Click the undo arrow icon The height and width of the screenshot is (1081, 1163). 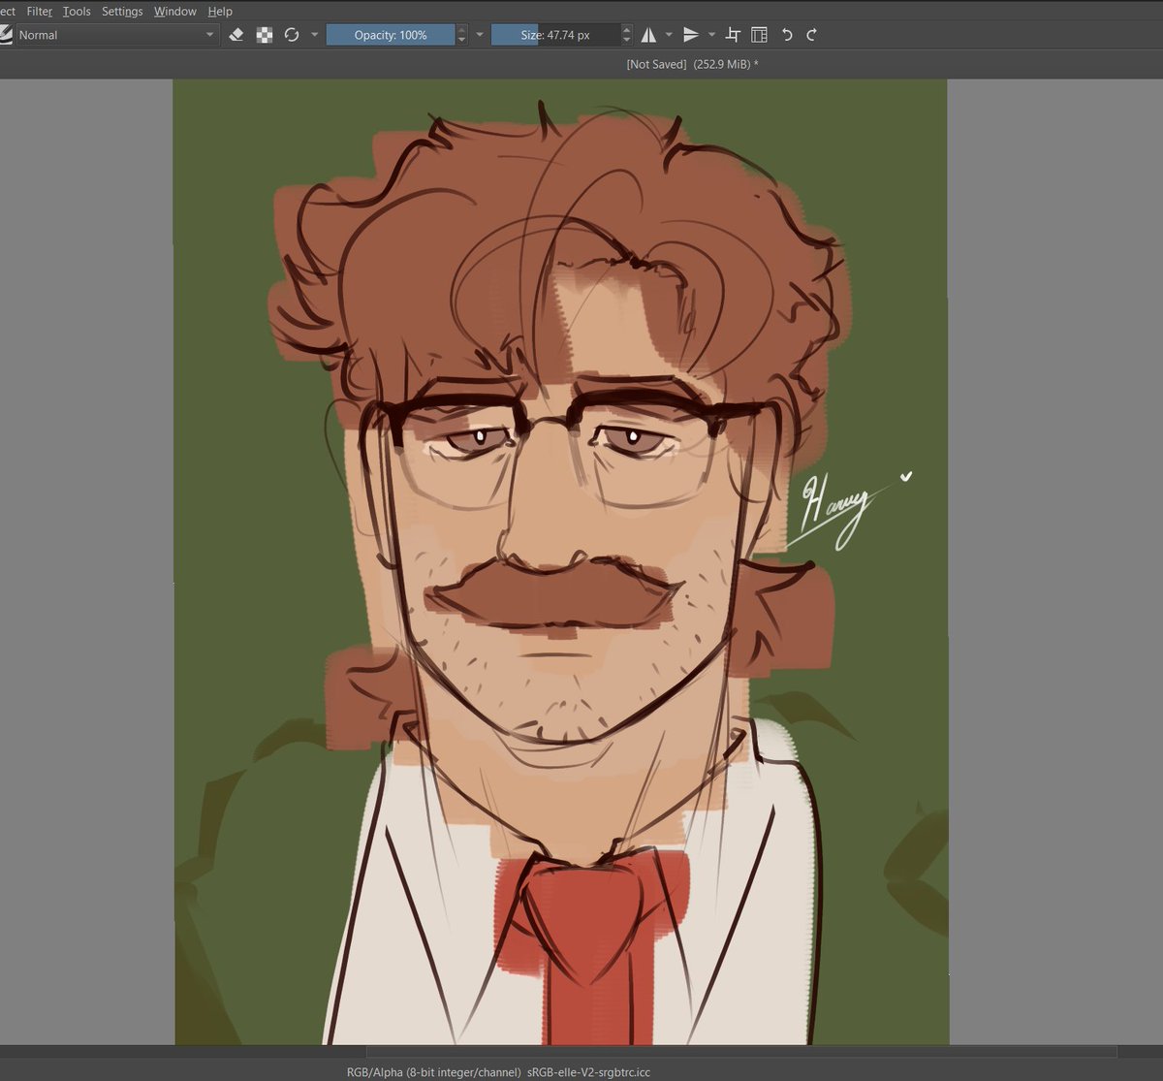pos(787,35)
